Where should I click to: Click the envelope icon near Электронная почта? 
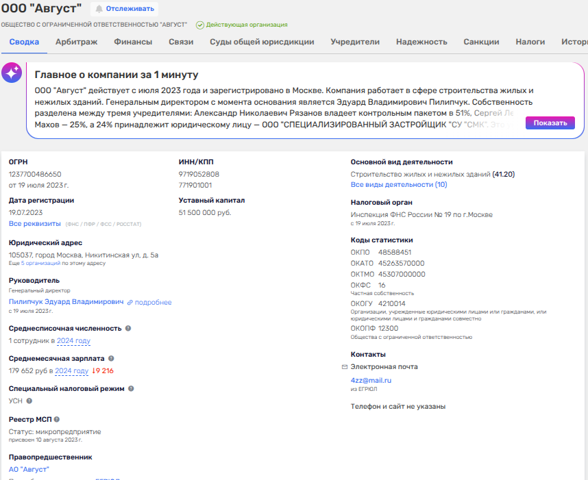(x=345, y=367)
